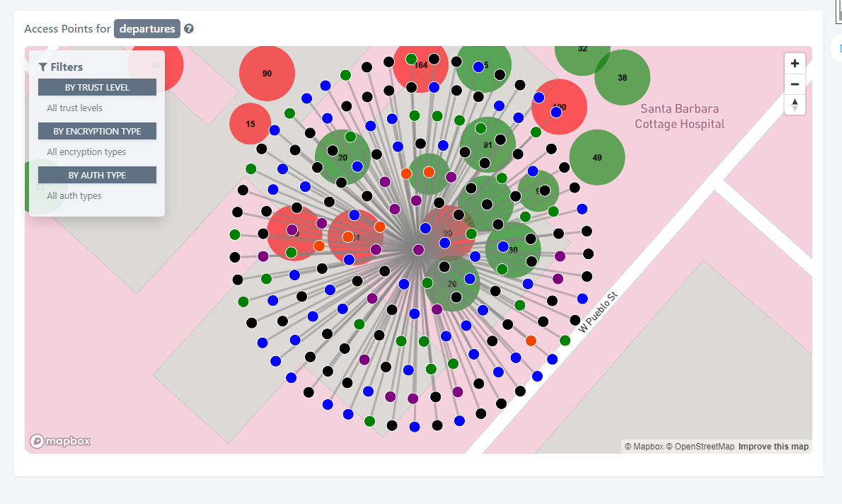The image size is (842, 504).
Task: Expand the BY TRUST LEVEL filter
Action: pyautogui.click(x=97, y=87)
